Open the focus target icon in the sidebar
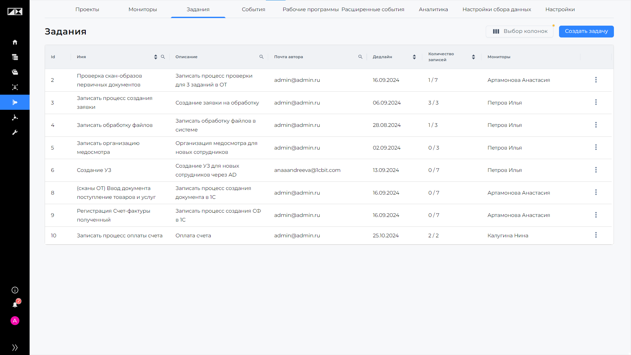Image resolution: width=631 pixels, height=355 pixels. [15, 87]
